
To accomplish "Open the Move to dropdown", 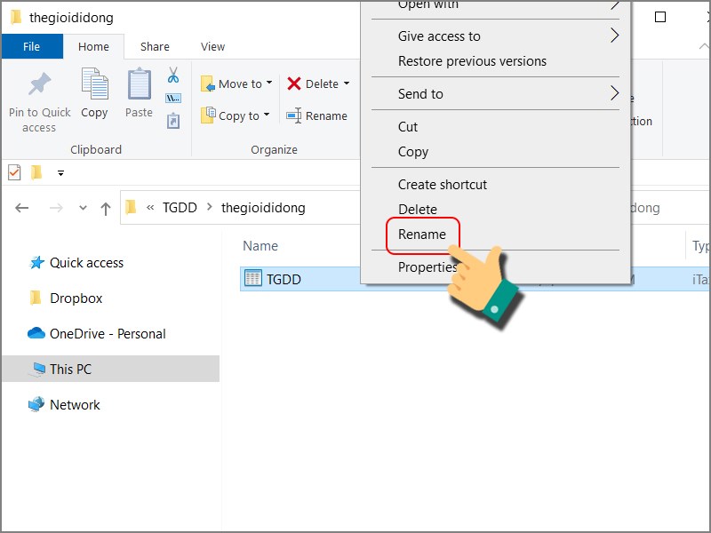I will [237, 84].
